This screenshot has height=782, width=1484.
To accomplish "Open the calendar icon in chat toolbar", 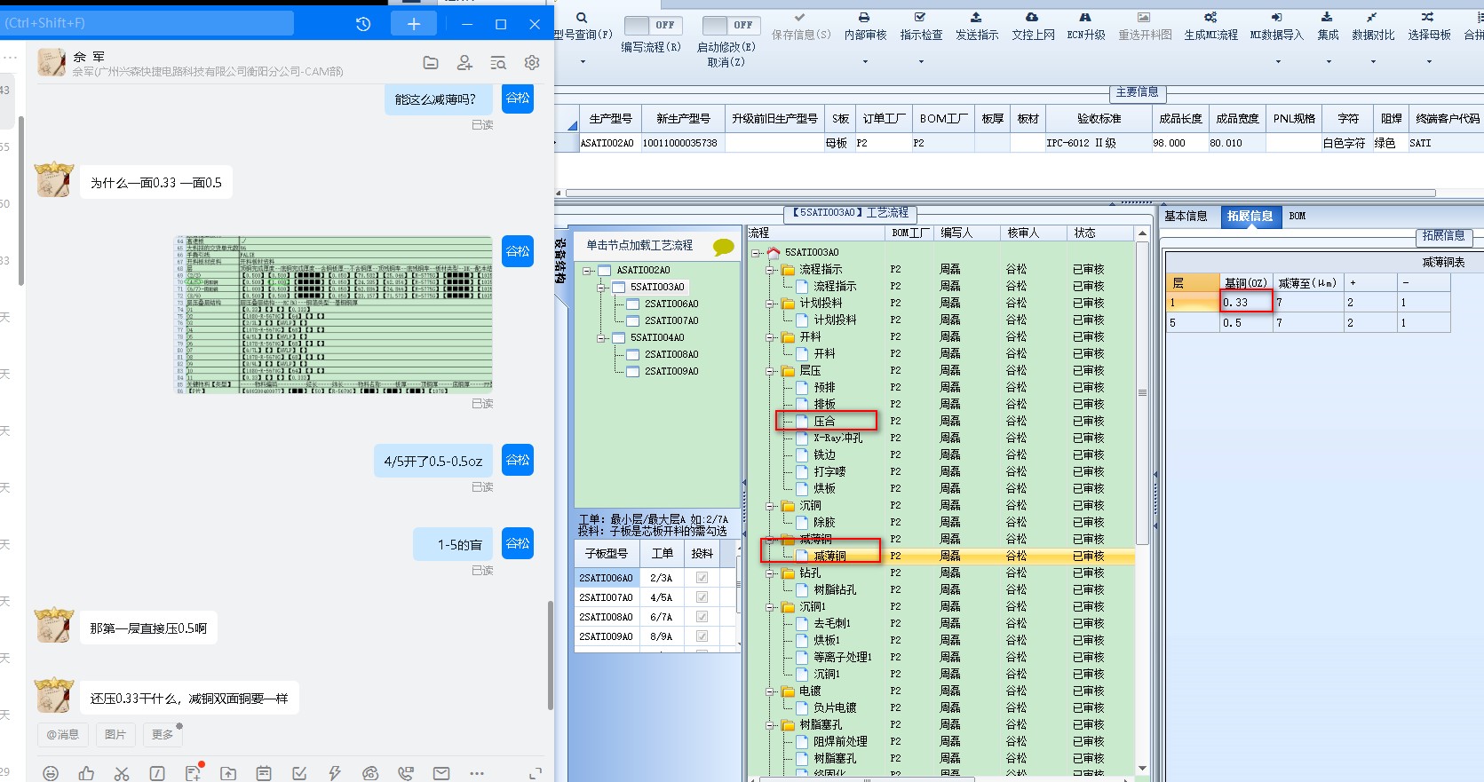I will coord(264,773).
